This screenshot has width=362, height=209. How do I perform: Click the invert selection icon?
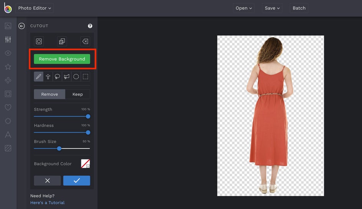[39, 41]
